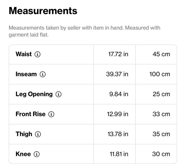Click the seller measurement description text
Image resolution: width=183 pixels, height=168 pixels.
coord(85,31)
